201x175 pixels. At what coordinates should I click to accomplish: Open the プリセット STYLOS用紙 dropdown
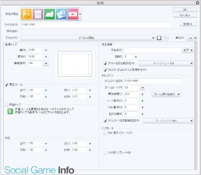pyautogui.click(x=88, y=38)
